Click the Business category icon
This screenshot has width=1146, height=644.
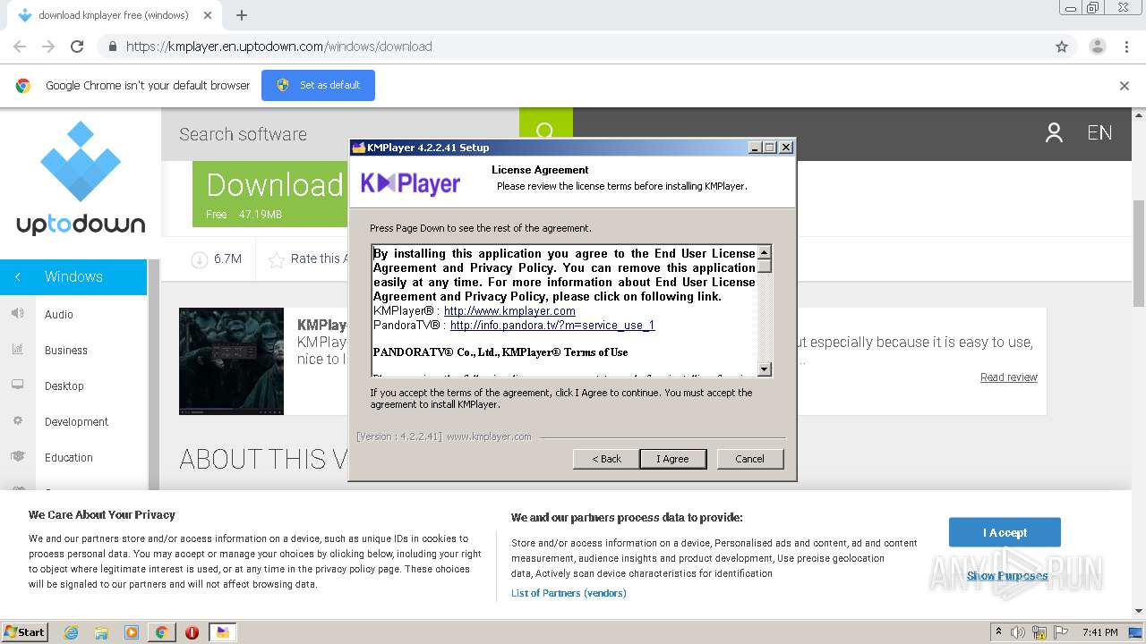(x=17, y=350)
